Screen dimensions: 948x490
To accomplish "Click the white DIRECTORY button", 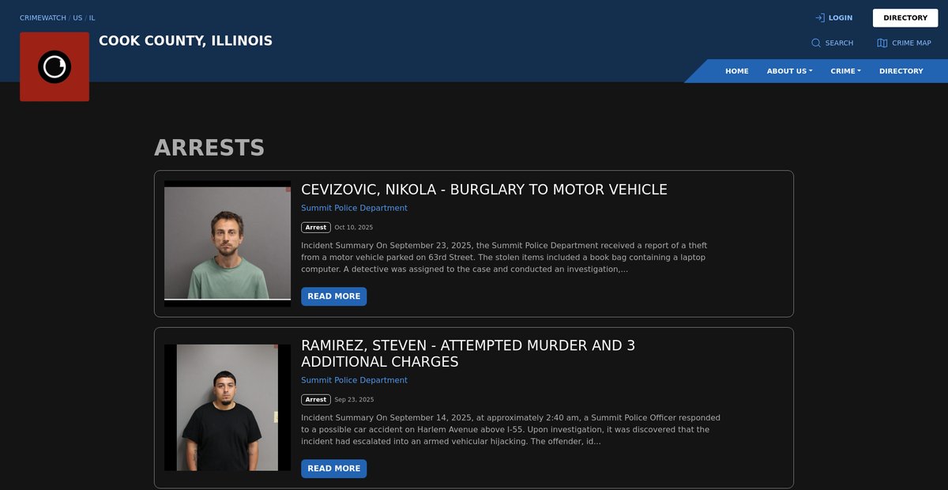I will [x=905, y=17].
